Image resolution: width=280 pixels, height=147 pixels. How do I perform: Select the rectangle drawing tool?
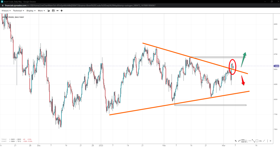click(x=257, y=141)
